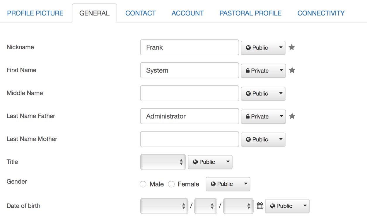Click the lock icon in First Name's Private button
Screen dimensions: 367x222
248,71
